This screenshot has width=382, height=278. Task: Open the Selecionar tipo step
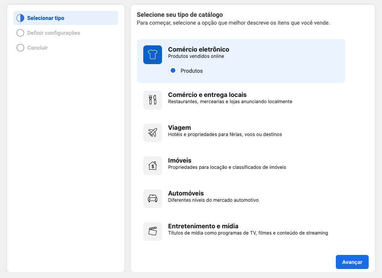pyautogui.click(x=46, y=18)
